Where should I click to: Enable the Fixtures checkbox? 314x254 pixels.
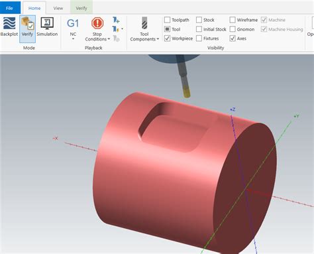[x=199, y=38]
